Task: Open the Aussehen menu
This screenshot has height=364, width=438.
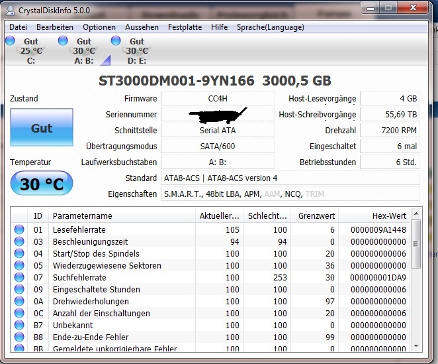Action: (x=142, y=27)
